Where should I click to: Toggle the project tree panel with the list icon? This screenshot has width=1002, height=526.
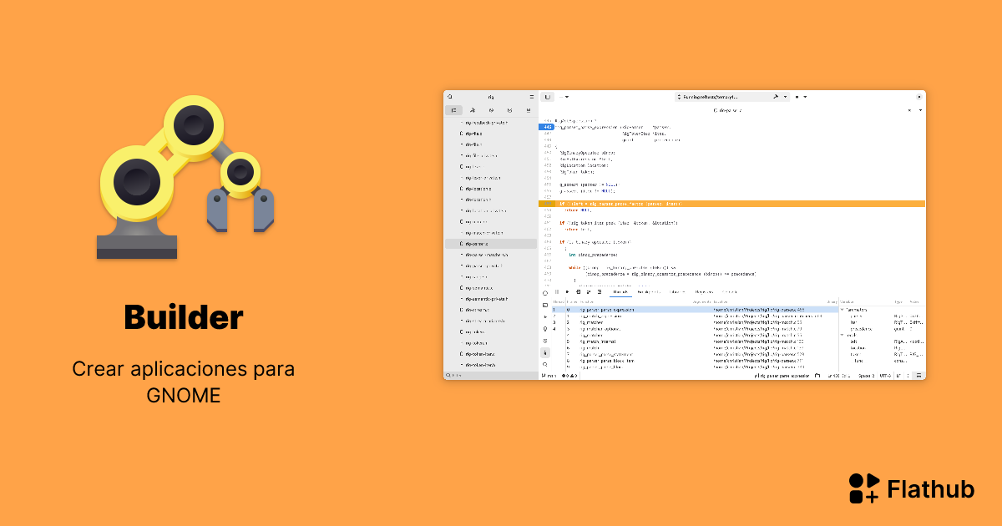454,109
